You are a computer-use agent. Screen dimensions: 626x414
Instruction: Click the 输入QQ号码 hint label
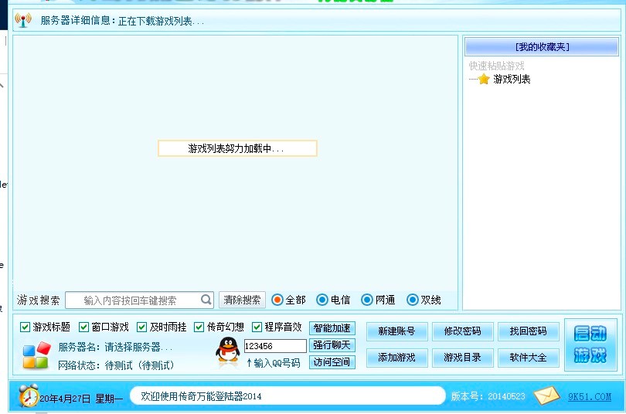pos(273,362)
